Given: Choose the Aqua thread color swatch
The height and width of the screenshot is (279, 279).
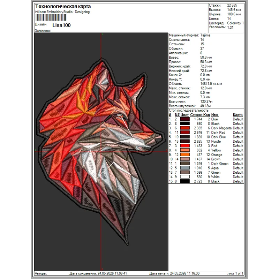Looking at the screenshot, I should pos(185,168).
